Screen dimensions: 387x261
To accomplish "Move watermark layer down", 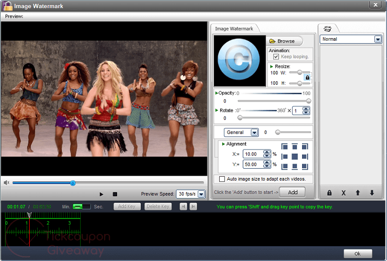I will point(372,193).
